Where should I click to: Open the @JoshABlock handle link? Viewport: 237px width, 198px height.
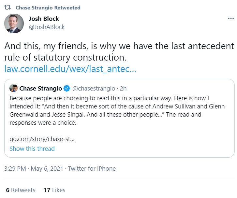(47, 27)
